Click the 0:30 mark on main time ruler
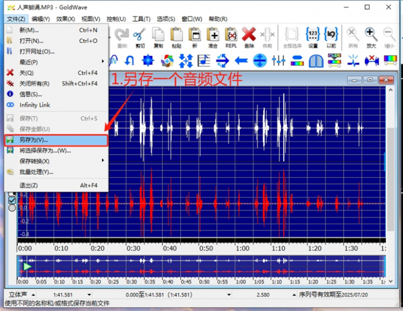 [x=133, y=248]
